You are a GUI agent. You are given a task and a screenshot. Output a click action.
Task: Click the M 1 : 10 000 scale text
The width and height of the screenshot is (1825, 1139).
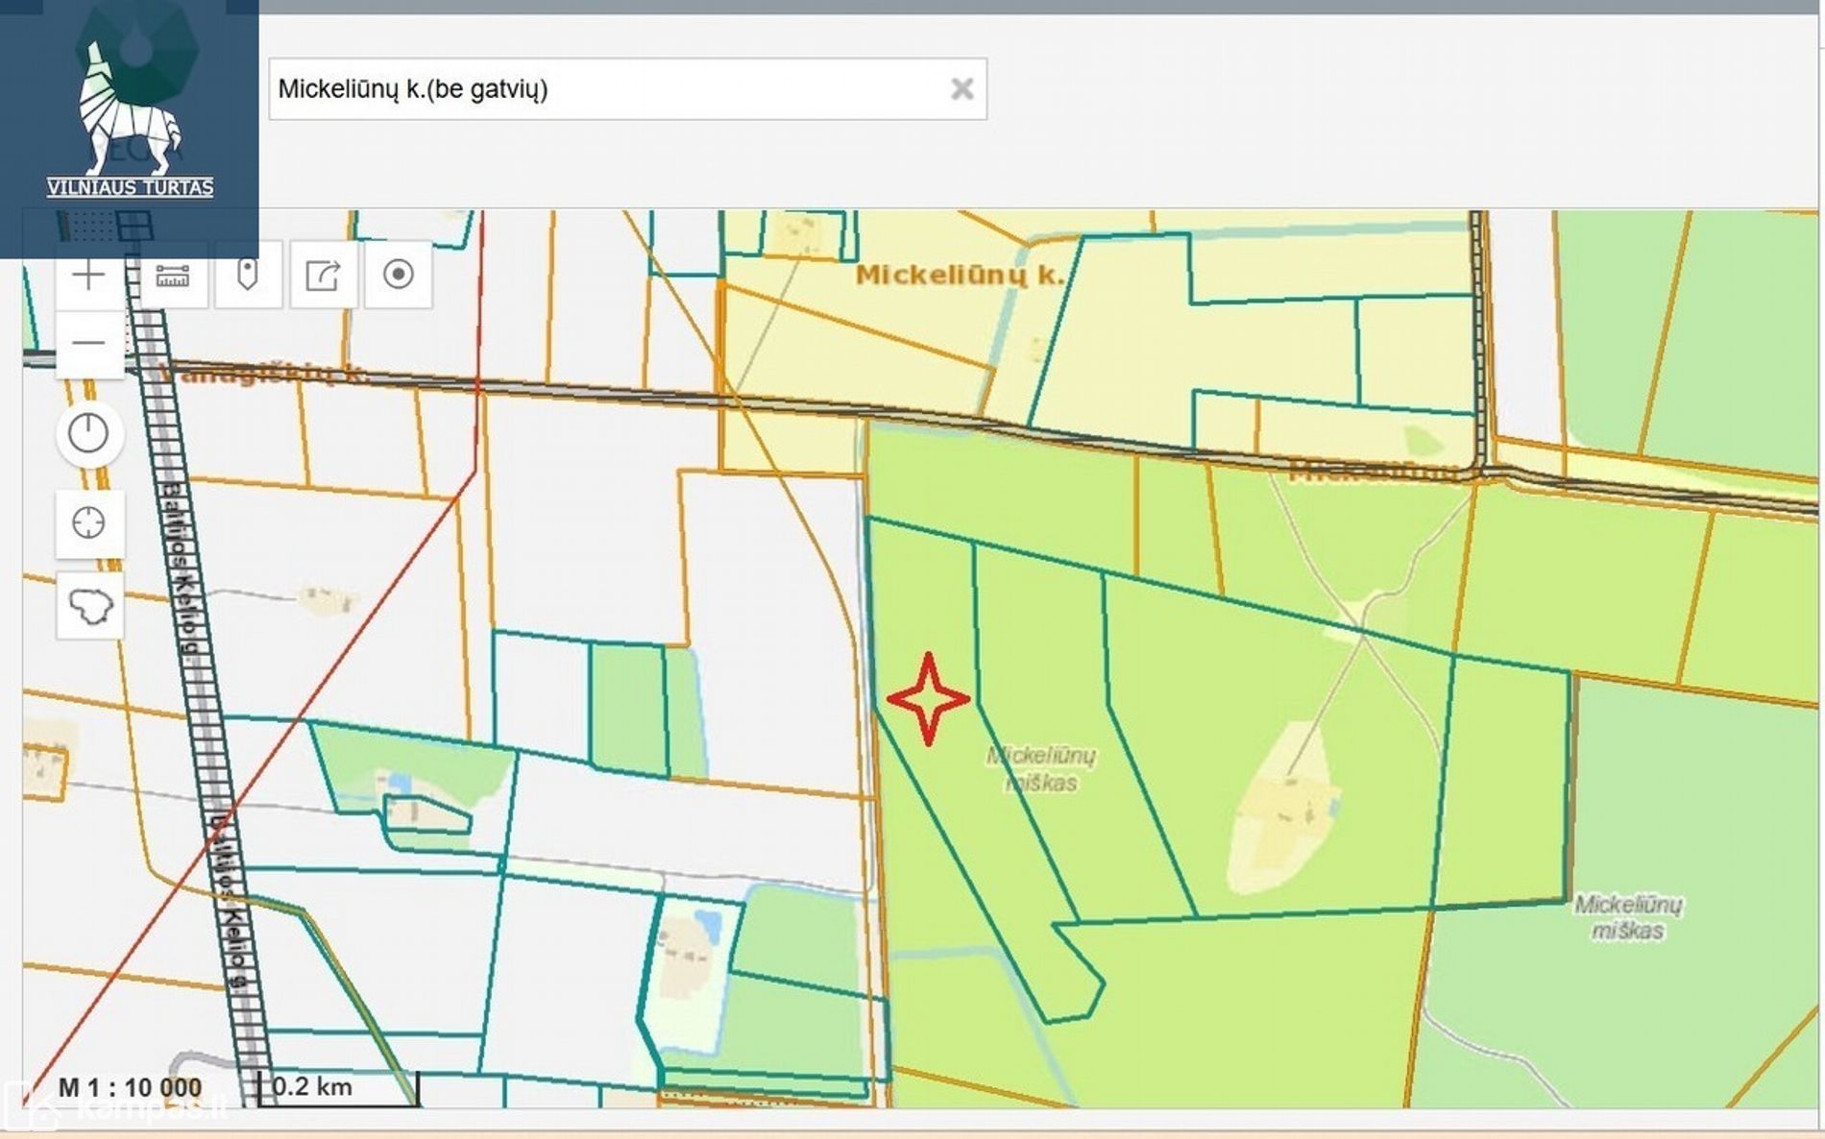point(130,1087)
